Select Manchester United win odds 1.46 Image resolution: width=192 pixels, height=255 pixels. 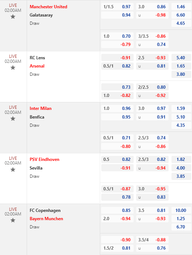pos(181,7)
